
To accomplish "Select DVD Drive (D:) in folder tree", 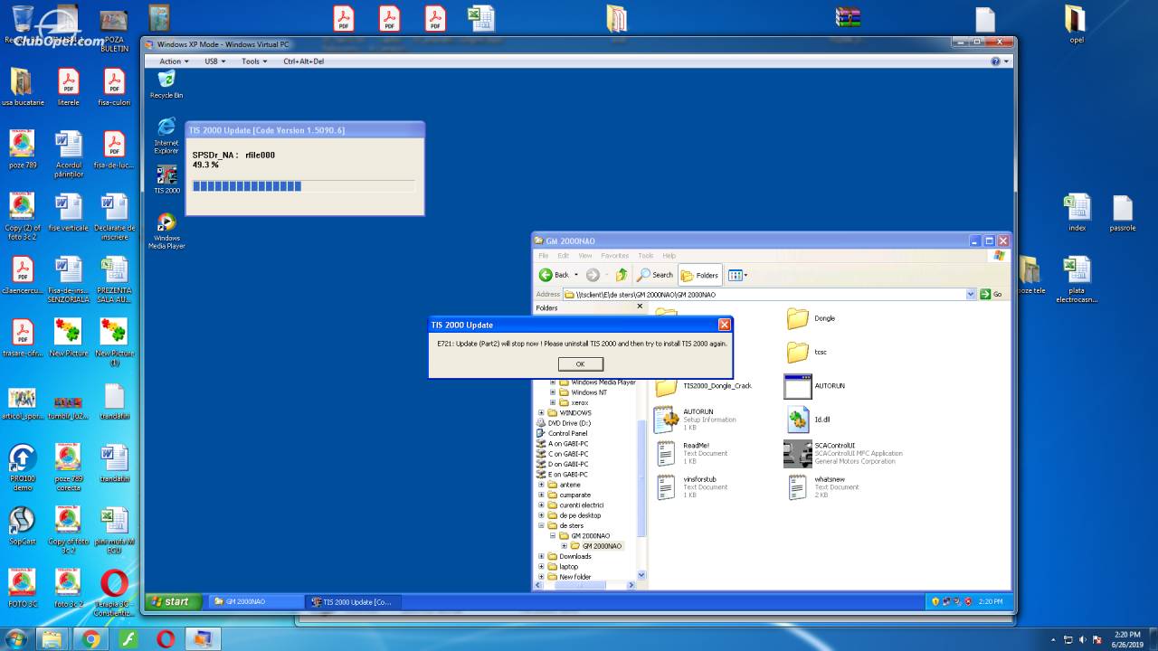I will click(x=564, y=423).
